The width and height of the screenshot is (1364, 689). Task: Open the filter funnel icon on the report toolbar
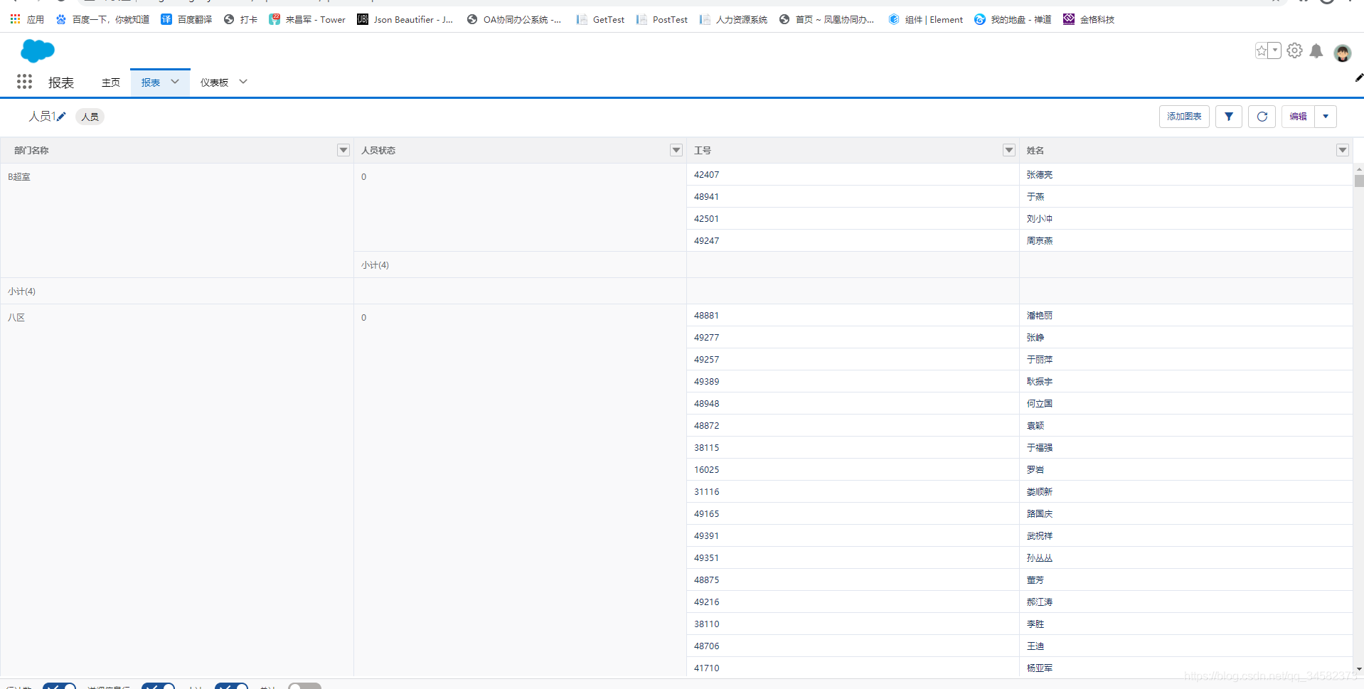point(1228,116)
